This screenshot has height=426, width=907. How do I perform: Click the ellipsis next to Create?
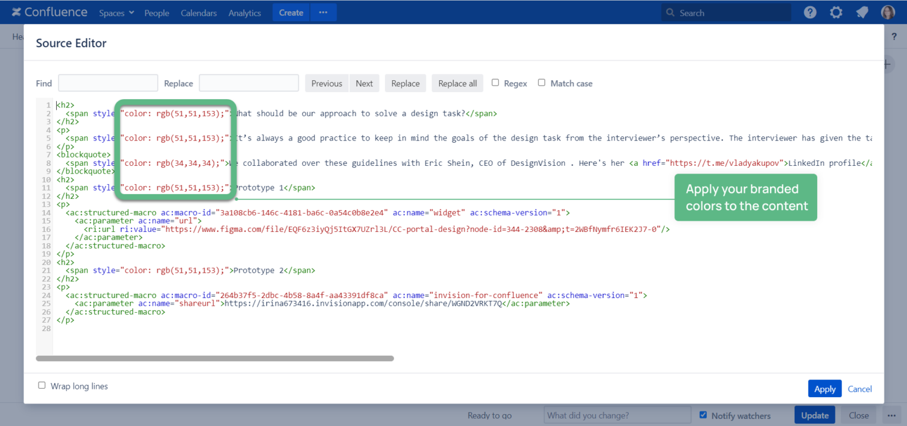coord(323,12)
